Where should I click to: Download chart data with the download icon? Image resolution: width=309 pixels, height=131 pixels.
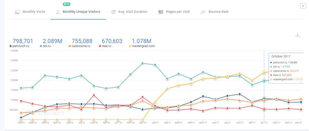coord(298,35)
